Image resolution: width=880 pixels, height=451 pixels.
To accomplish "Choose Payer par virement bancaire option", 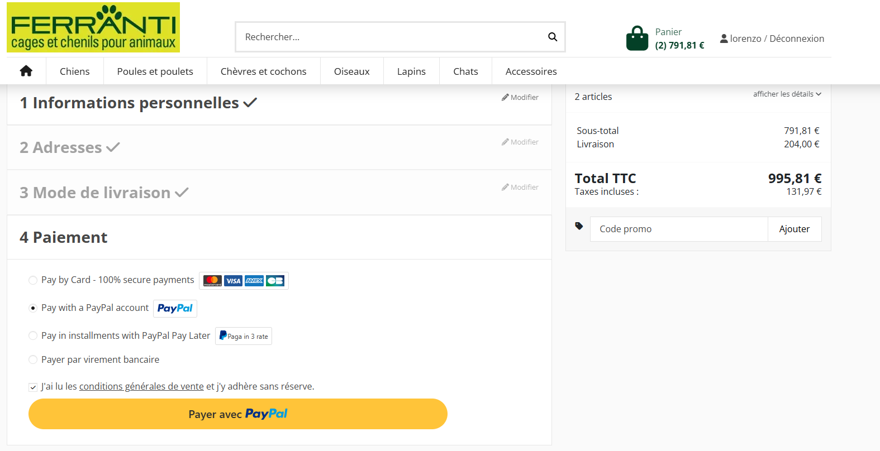I will pos(33,359).
